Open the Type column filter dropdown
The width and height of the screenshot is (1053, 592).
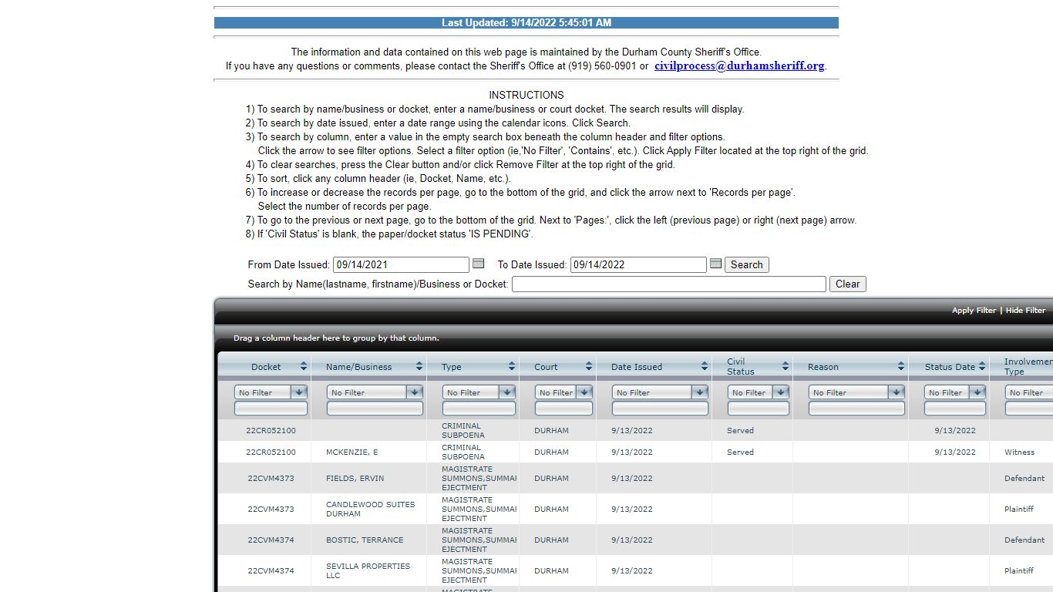[507, 392]
